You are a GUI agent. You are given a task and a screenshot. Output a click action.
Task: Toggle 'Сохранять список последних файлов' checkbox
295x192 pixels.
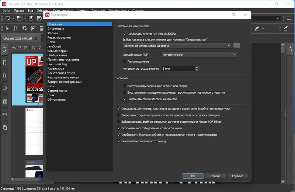(124, 99)
